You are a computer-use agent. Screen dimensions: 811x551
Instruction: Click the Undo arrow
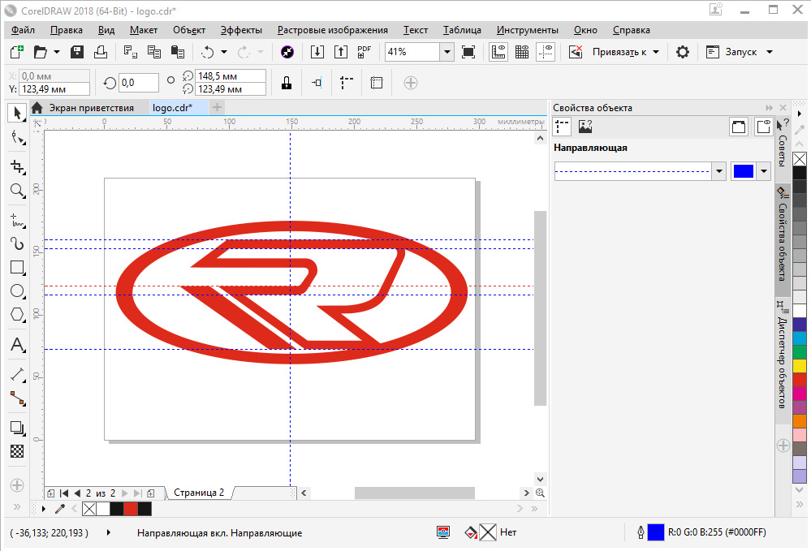[207, 52]
